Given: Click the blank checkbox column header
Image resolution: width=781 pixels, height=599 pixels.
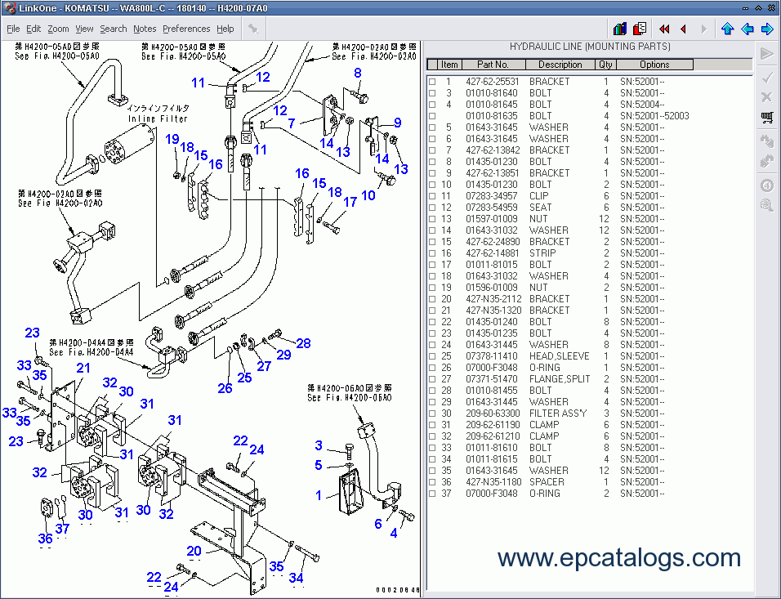Looking at the screenshot, I should 432,65.
